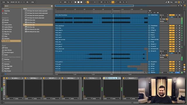Select the All results entry
This screenshot has height=105, width=187.
pos(11,41)
